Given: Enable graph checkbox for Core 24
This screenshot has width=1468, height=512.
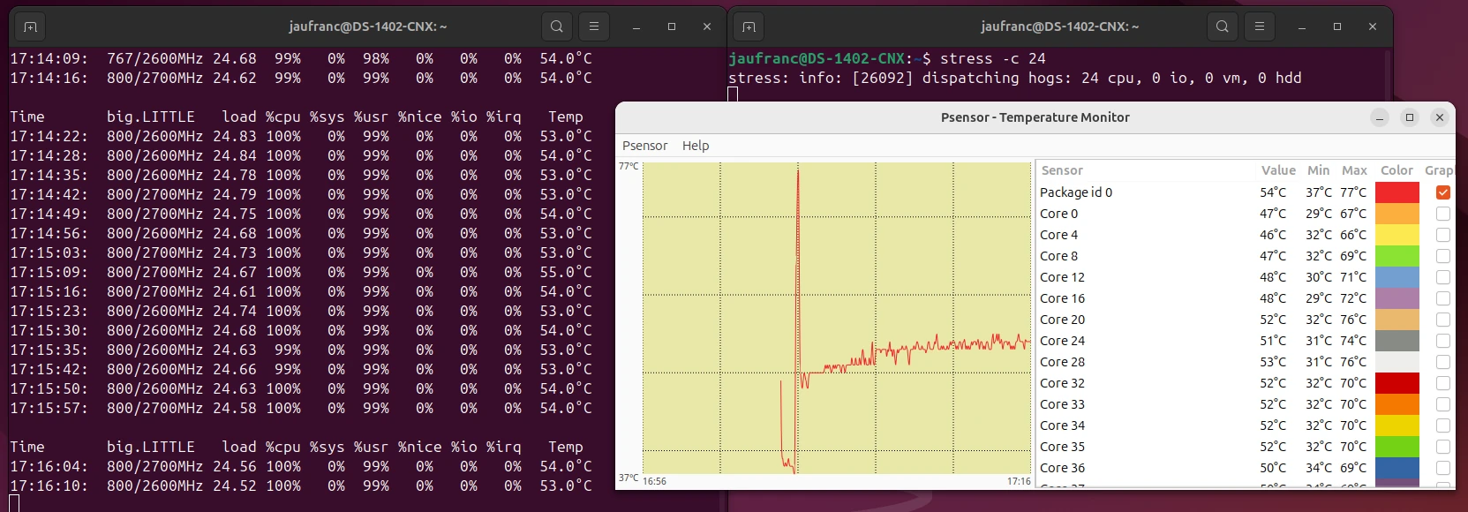Looking at the screenshot, I should (1443, 341).
